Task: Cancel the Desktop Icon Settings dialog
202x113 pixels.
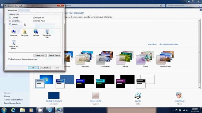Action: click(x=45, y=67)
